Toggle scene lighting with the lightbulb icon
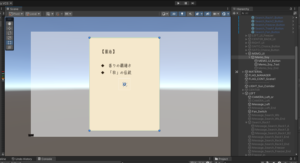300x163 pixels. pos(182,14)
